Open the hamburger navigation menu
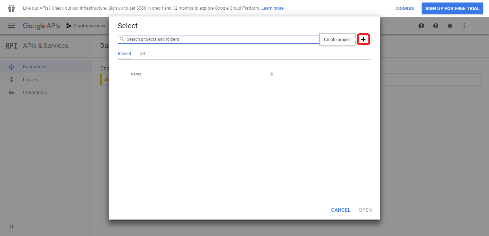This screenshot has height=236, width=489. 11,26
